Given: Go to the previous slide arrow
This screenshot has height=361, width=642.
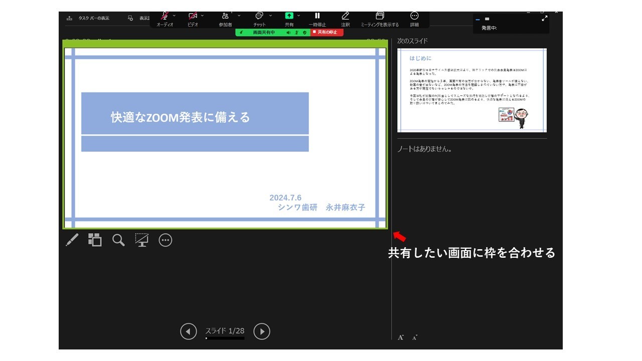Looking at the screenshot, I should click(x=189, y=331).
